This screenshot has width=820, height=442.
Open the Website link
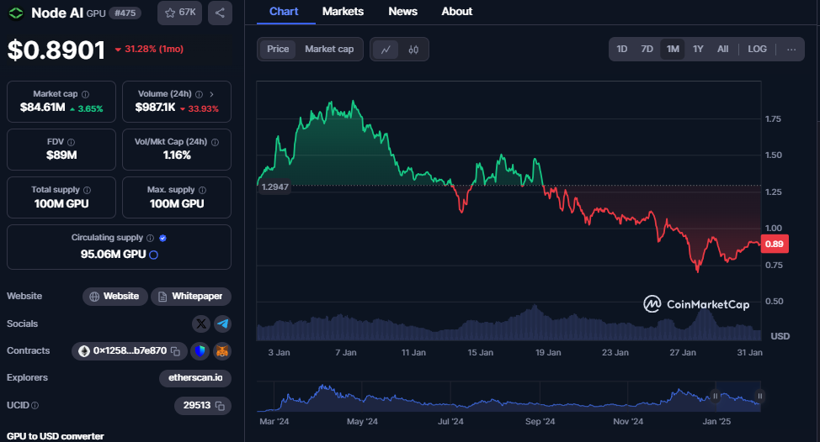point(114,297)
